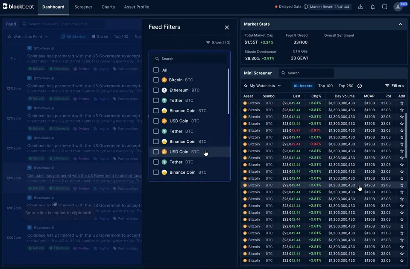The image size is (410, 269).
Task: Click the magnifier icon in Mini Screener search
Action: click(x=284, y=73)
